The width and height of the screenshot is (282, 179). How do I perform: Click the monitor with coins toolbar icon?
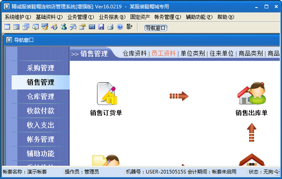45,27
